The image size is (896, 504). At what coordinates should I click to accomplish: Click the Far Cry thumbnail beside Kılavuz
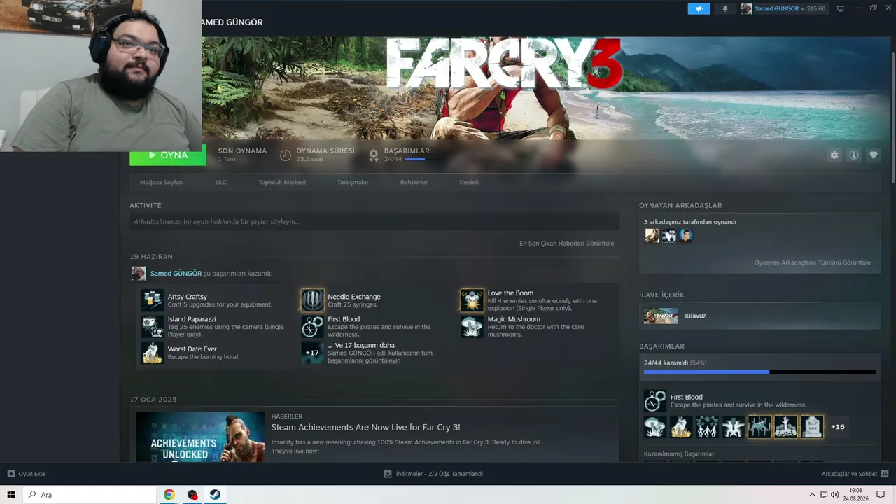[661, 316]
